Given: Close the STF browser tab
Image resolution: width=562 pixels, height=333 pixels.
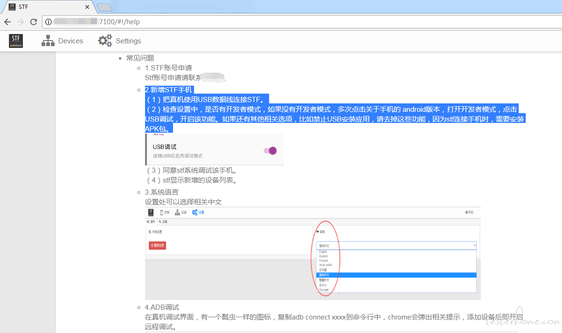Looking at the screenshot, I should pos(88,7).
